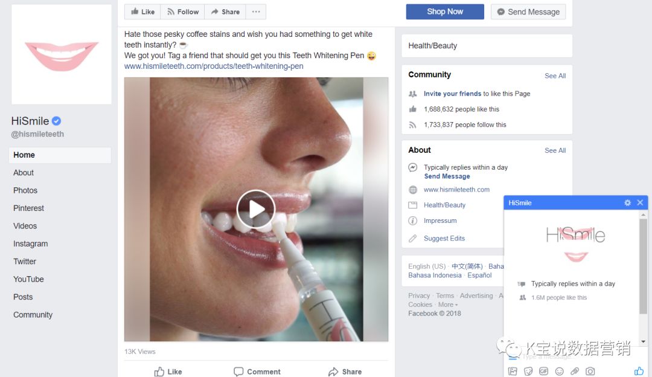Viewport: 652px width, 377px height.
Task: Send thumbs-up from the chat window
Action: click(x=639, y=371)
